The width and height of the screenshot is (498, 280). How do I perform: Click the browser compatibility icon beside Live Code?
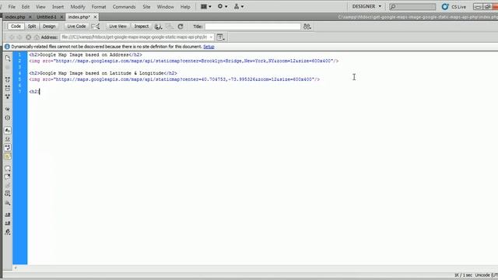coord(96,26)
